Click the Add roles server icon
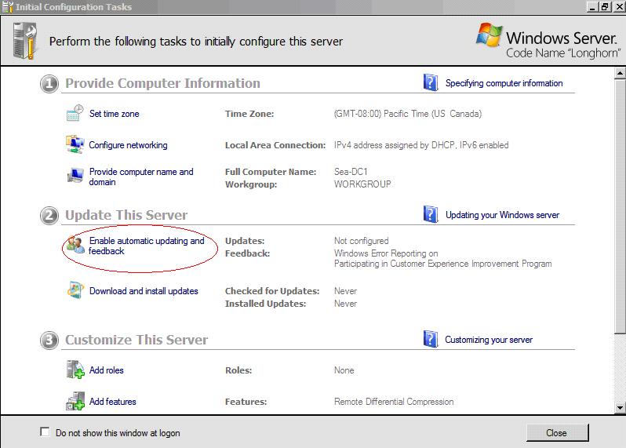The width and height of the screenshot is (626, 448). pos(75,370)
